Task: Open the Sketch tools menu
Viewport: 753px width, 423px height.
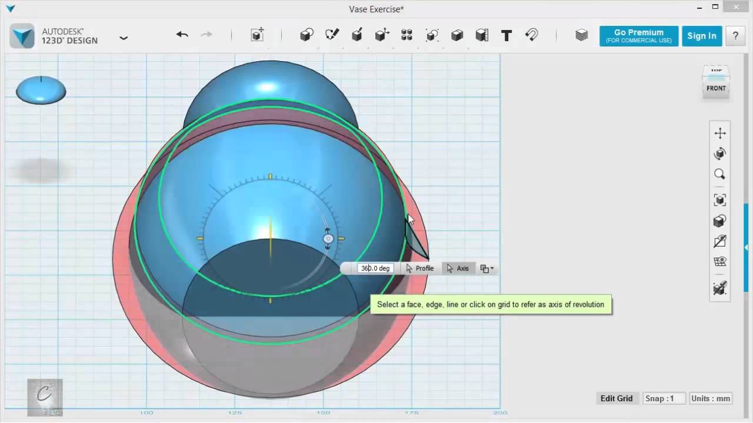Action: click(x=332, y=35)
